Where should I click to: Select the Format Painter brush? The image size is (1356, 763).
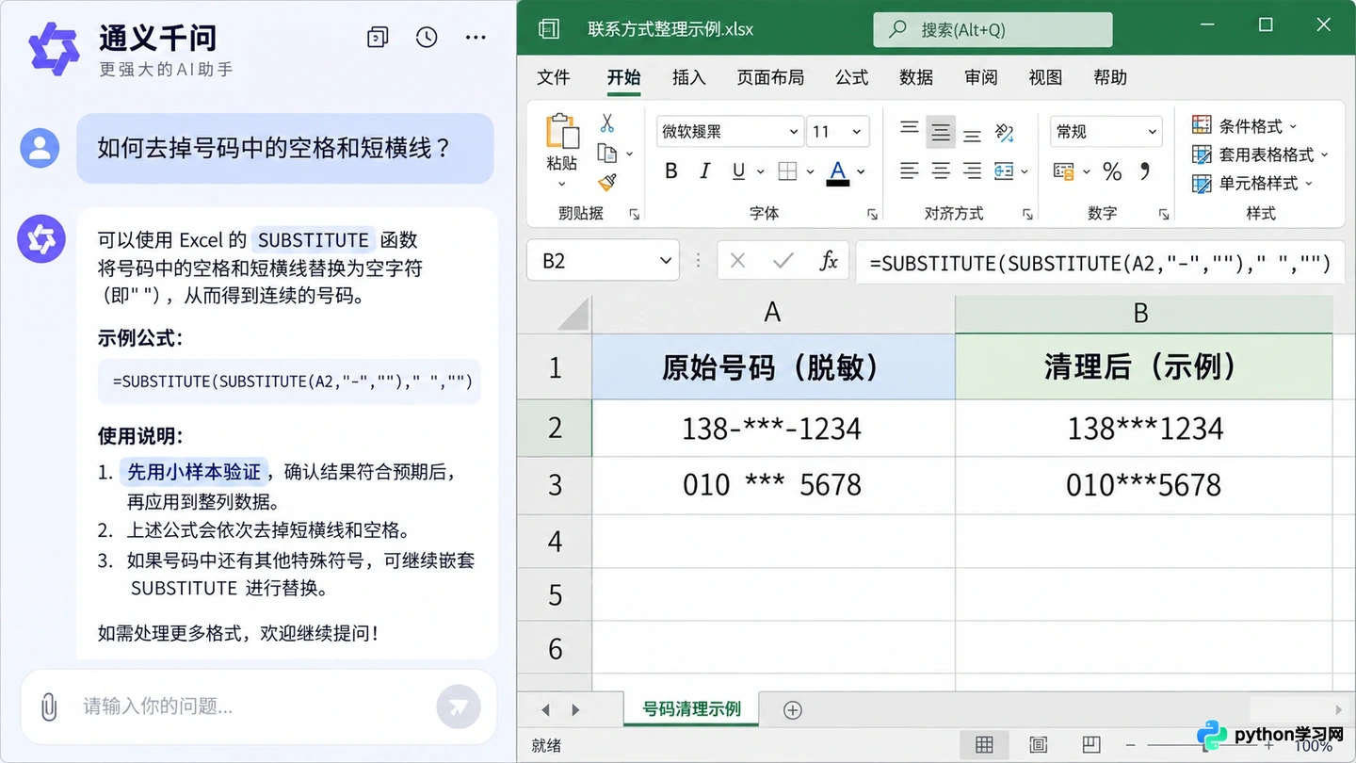coord(607,182)
